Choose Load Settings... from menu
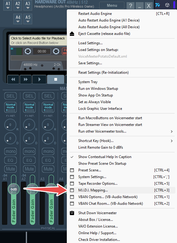The width and height of the screenshot is (177, 243). [122, 43]
